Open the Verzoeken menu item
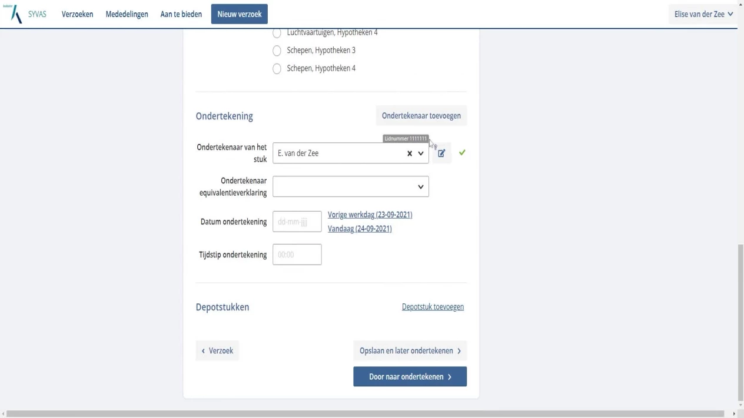This screenshot has height=418, width=744. (x=77, y=14)
